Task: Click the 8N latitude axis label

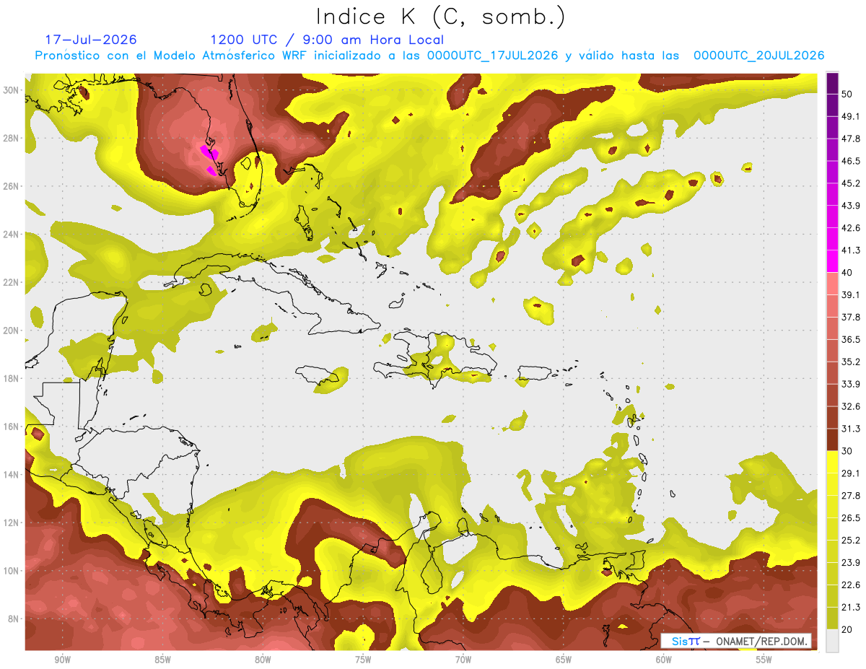Action: (14, 618)
